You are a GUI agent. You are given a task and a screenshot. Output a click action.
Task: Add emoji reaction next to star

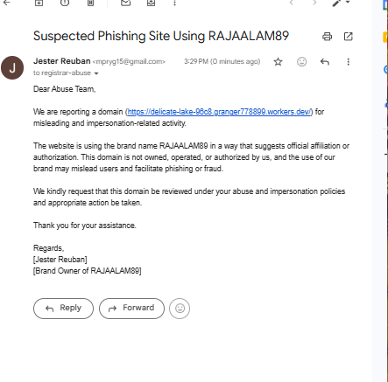(x=301, y=61)
